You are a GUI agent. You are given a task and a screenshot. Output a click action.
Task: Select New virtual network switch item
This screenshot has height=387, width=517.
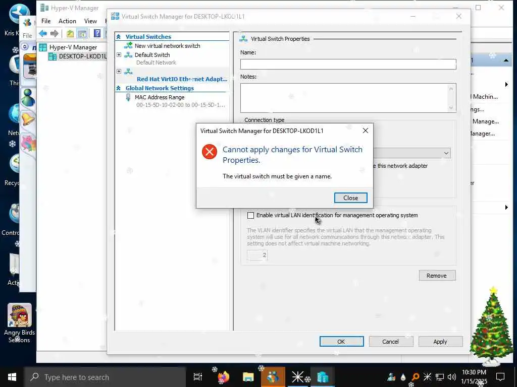click(x=167, y=46)
